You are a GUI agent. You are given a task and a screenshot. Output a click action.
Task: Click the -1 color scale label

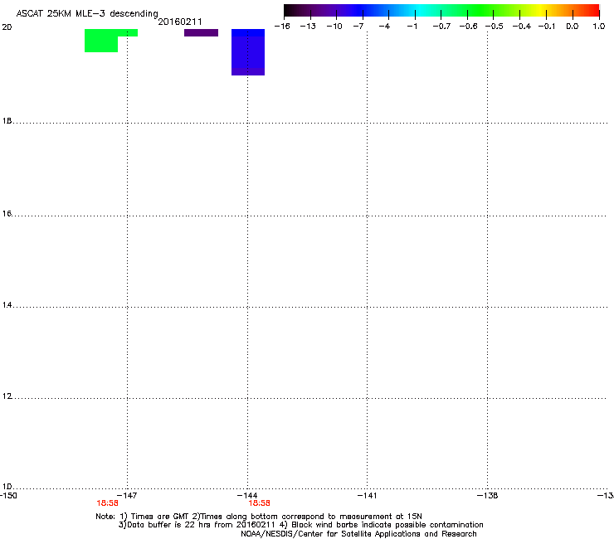click(x=412, y=27)
